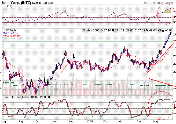Click the change value 'Chg:+0.02'
The height and width of the screenshot is (124, 176).
pos(165,30)
